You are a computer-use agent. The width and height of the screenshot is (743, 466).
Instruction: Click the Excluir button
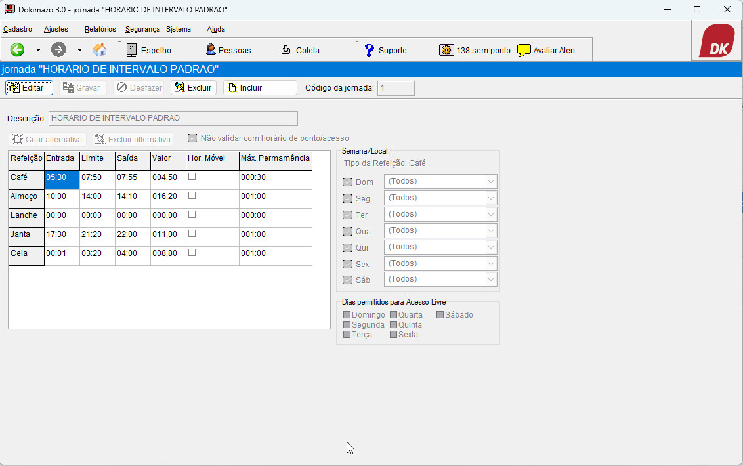click(x=194, y=87)
